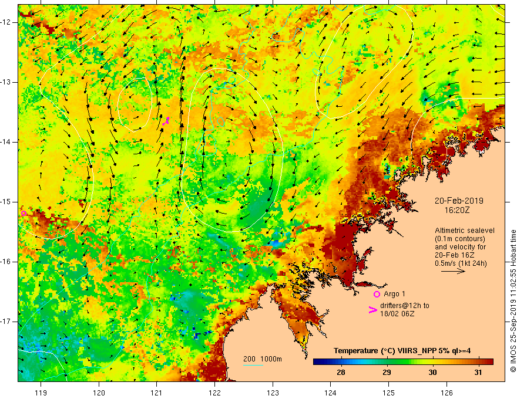Click the 0.5m/s (1kt 24h) text

[461, 263]
